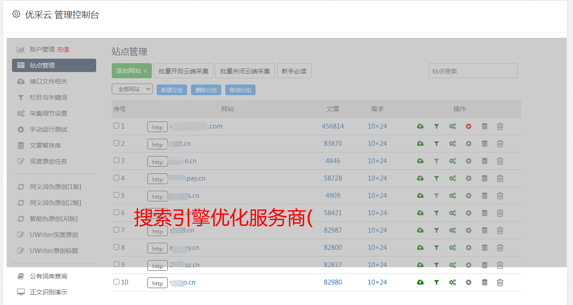Screen dimensions: 573x305
Task: Open database stack icon in row 5
Action: tap(484, 196)
